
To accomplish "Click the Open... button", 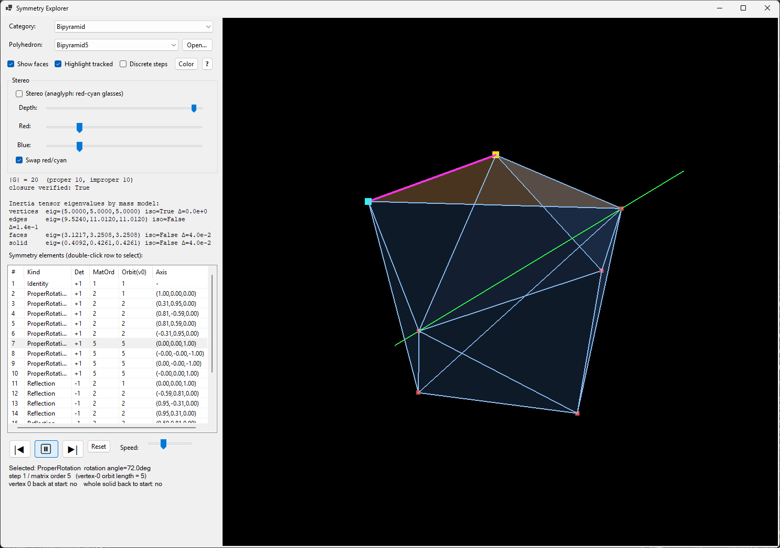I will point(197,45).
